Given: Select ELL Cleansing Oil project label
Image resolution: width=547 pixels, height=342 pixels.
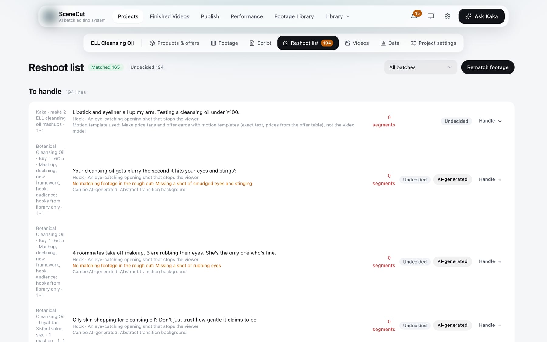Looking at the screenshot, I should [x=112, y=43].
